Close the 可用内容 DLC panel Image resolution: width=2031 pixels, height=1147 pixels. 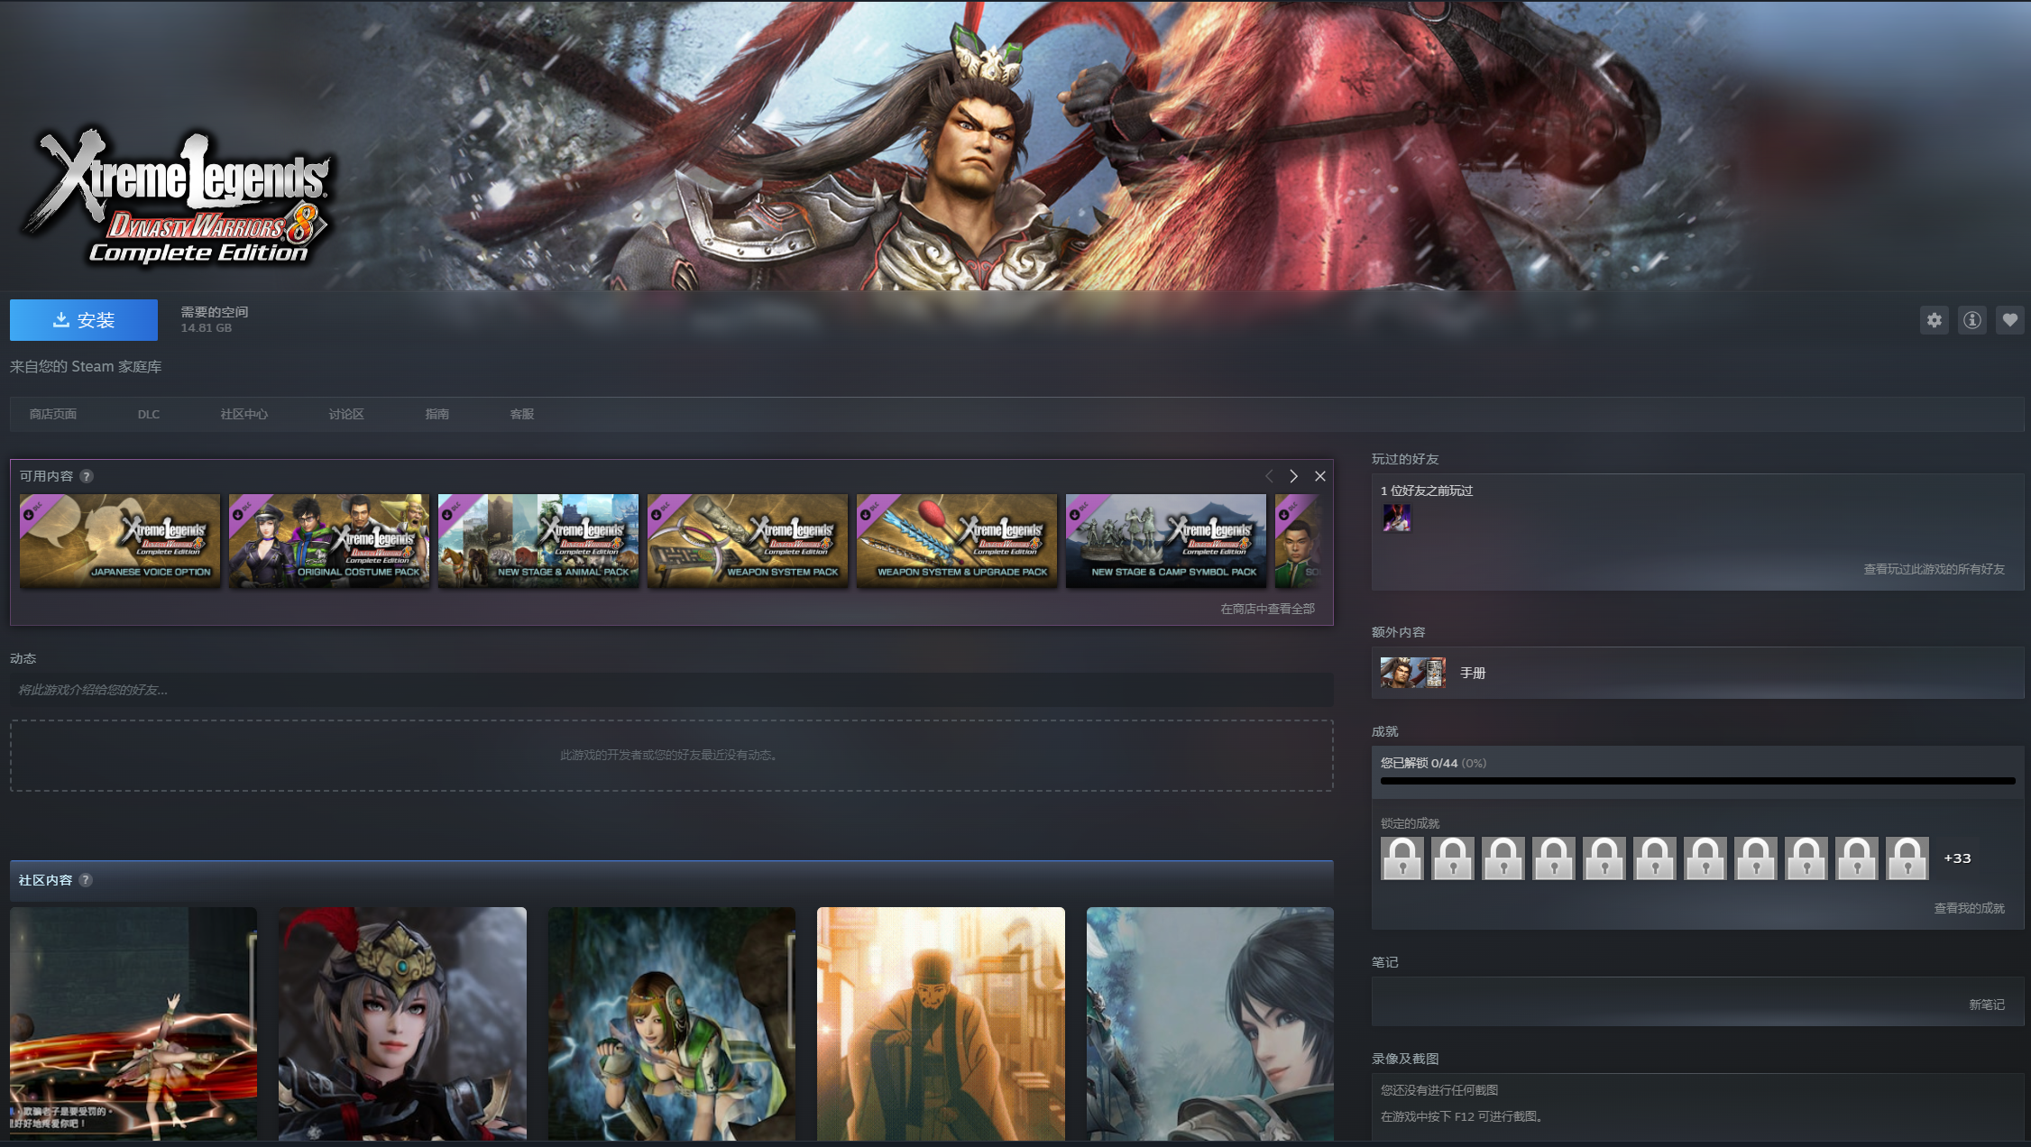1319,476
